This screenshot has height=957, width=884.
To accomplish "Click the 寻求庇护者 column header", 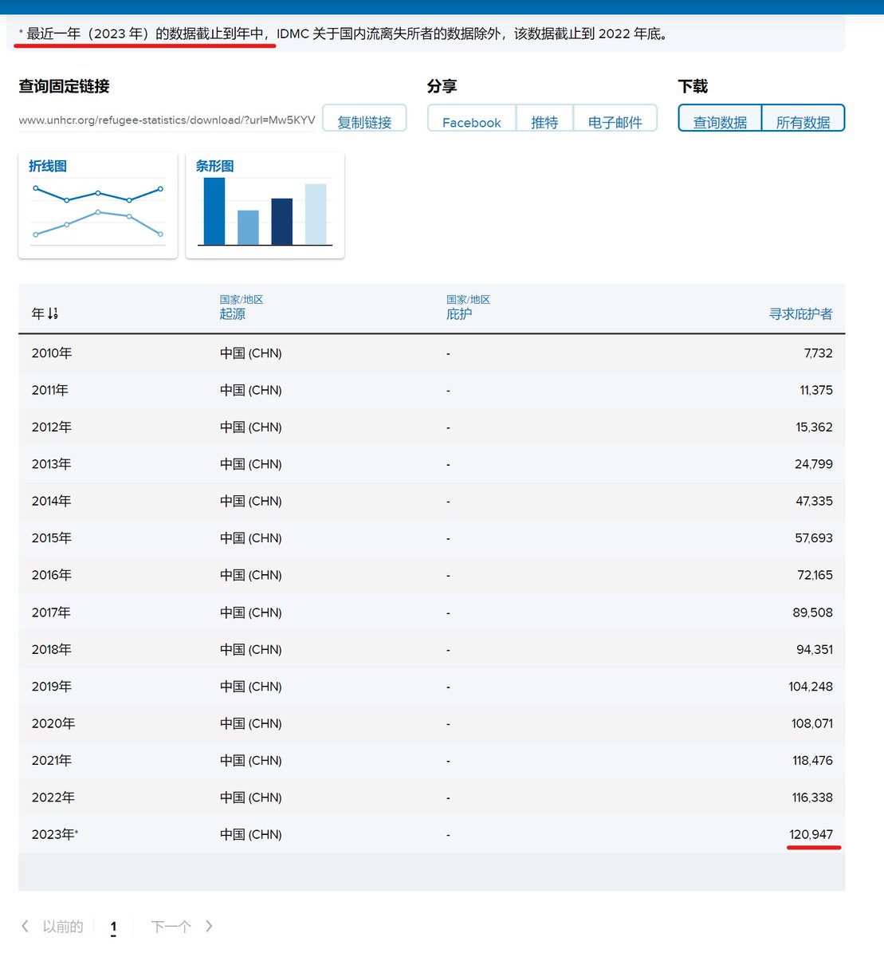I will (800, 313).
